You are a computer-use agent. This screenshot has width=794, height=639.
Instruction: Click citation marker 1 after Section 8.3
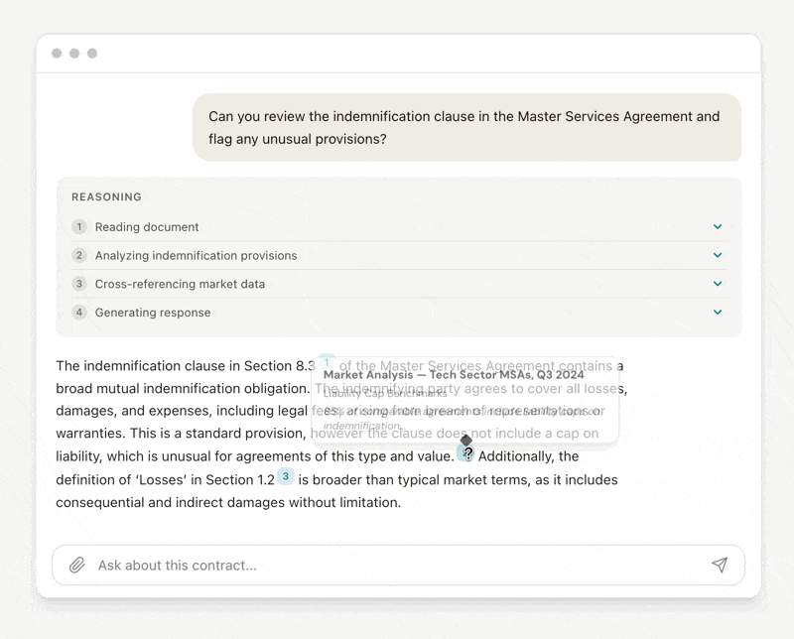coord(326,362)
